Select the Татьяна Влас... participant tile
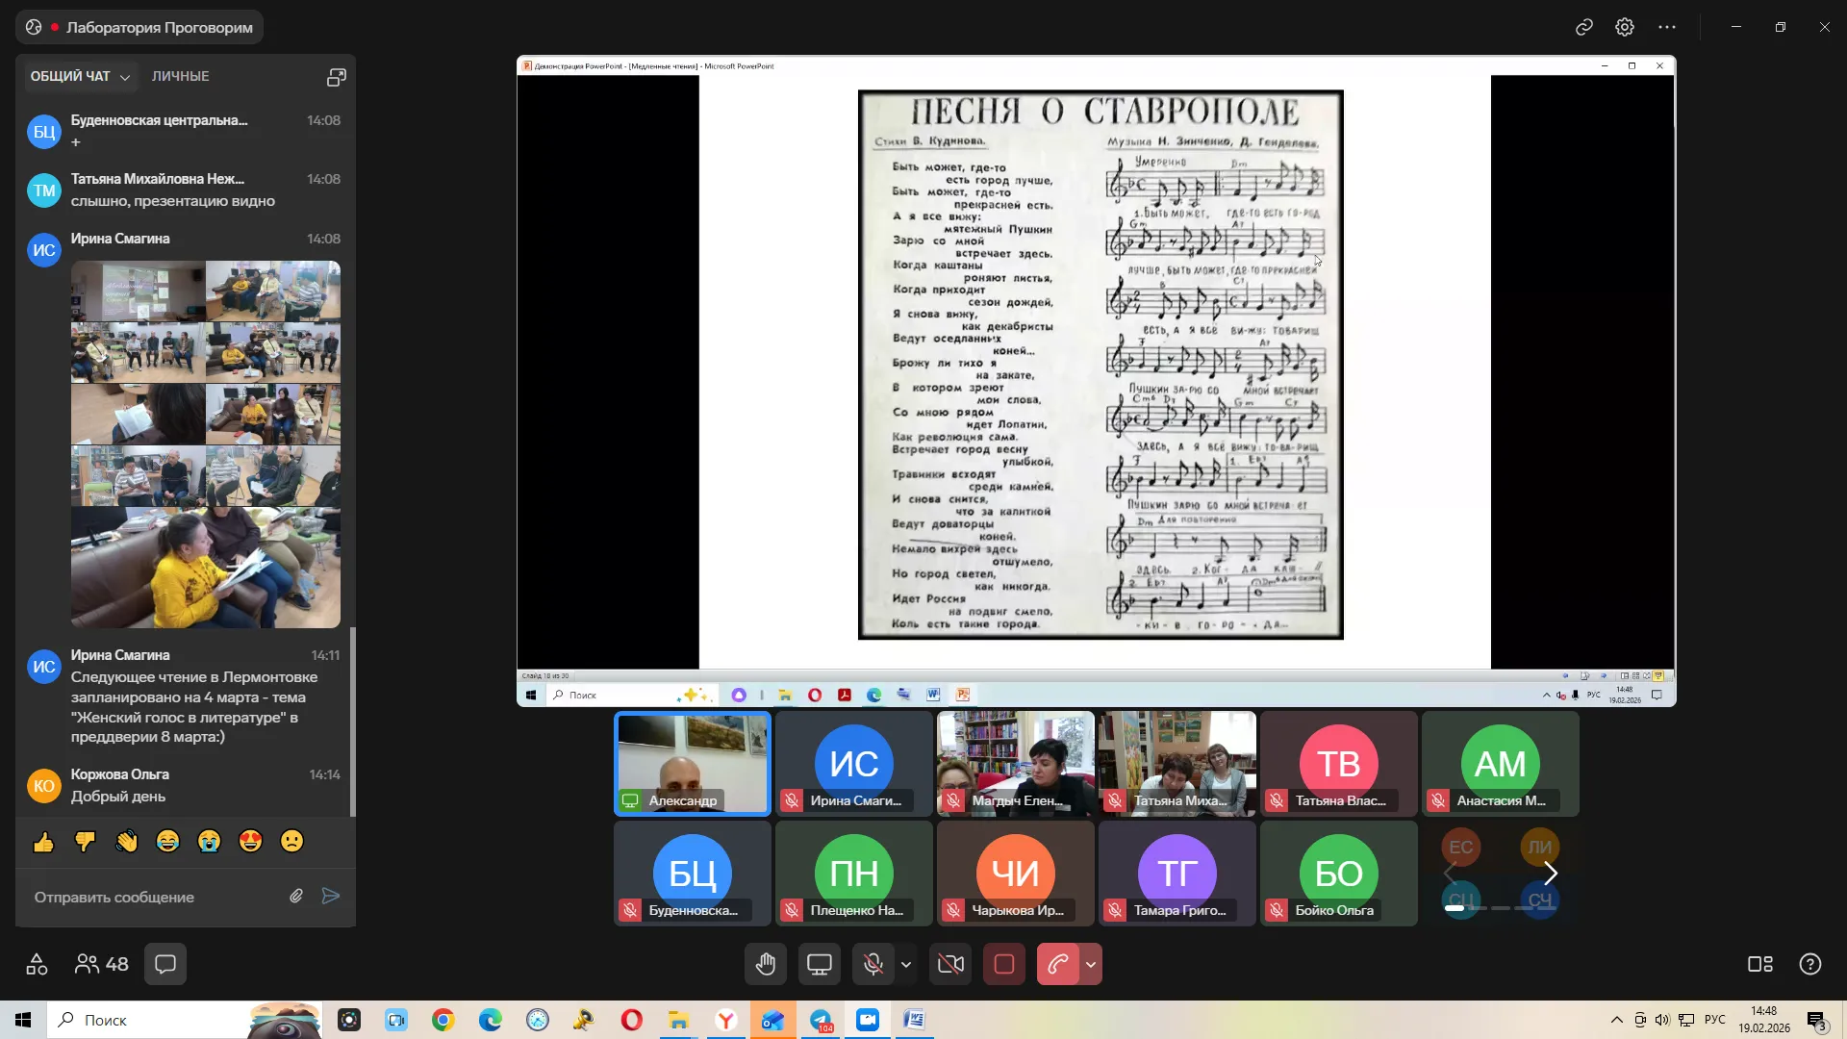This screenshot has width=1847, height=1039. tap(1339, 764)
